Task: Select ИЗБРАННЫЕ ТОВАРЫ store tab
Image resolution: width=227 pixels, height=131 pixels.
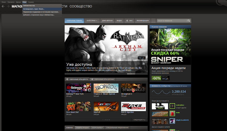Action: coord(74,21)
